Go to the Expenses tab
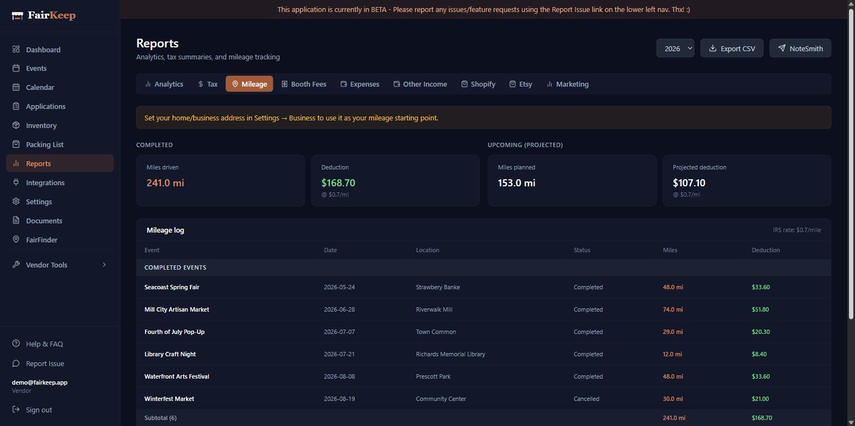 pyautogui.click(x=360, y=84)
